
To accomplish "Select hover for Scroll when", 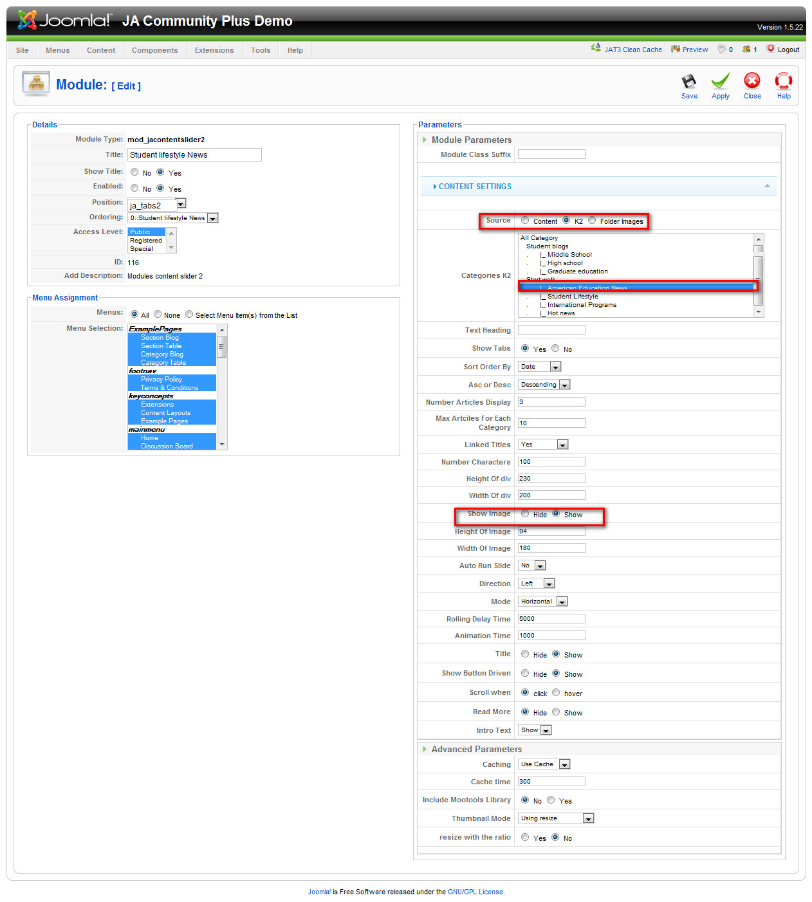I will pos(556,693).
